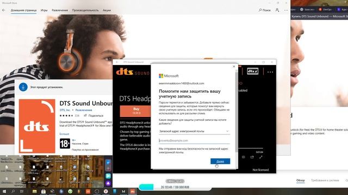Open Task View on the taskbar
The height and width of the screenshot is (195, 348).
(22, 191)
